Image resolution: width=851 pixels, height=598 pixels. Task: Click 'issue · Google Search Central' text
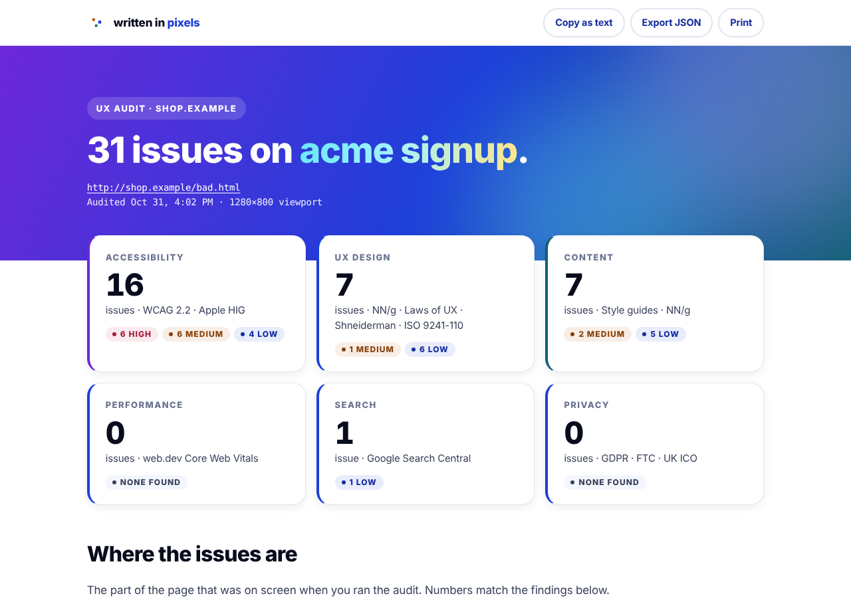point(403,458)
